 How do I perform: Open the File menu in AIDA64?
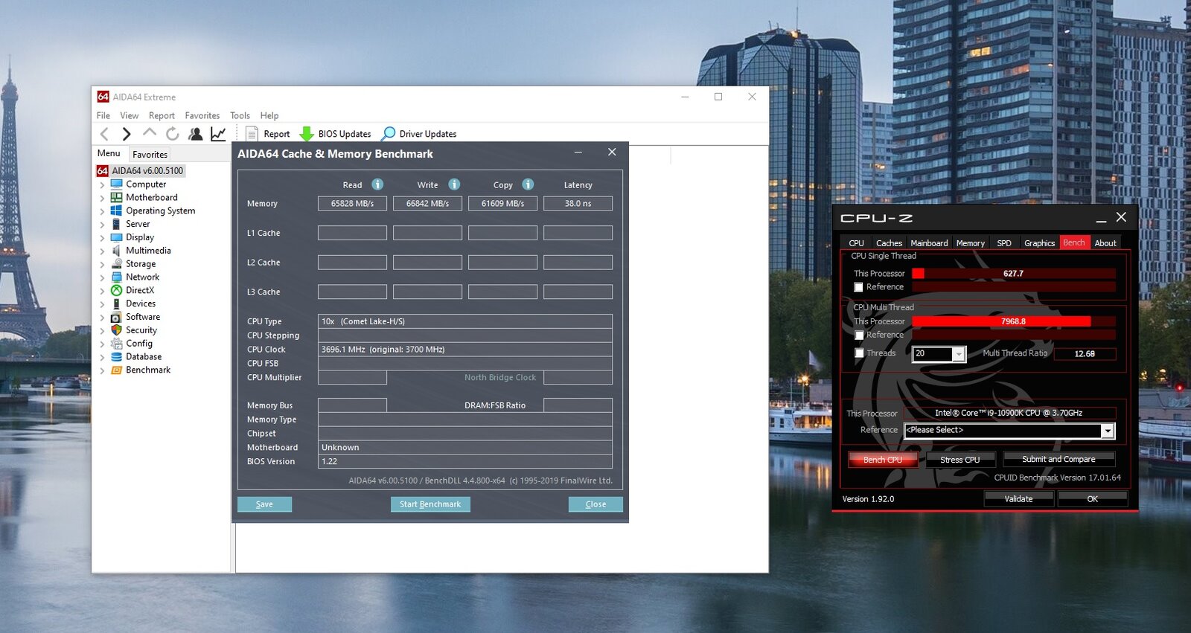(x=103, y=115)
